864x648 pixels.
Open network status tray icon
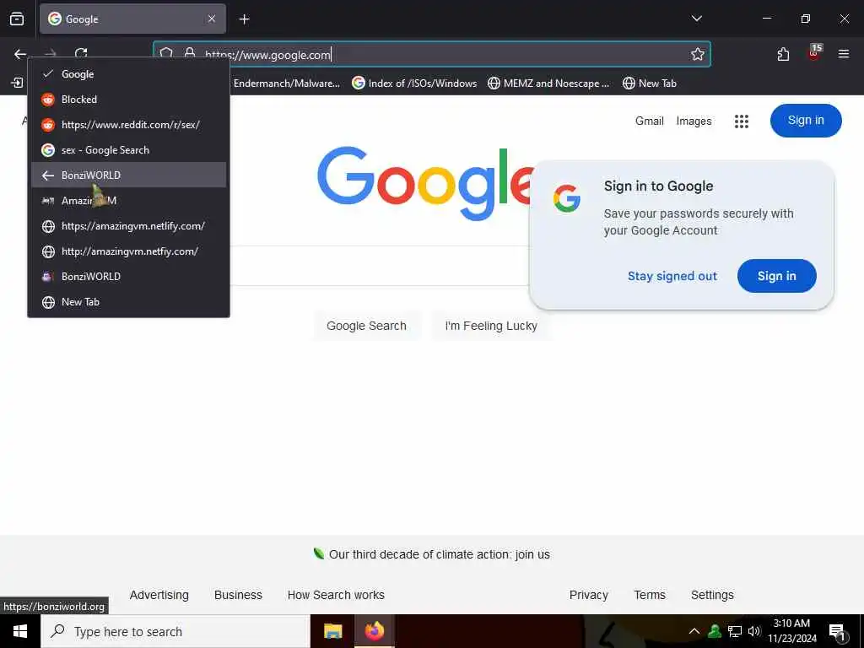pos(735,631)
